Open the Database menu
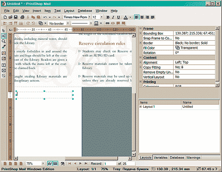Viewport: 222px width, 172px height. click(85, 11)
